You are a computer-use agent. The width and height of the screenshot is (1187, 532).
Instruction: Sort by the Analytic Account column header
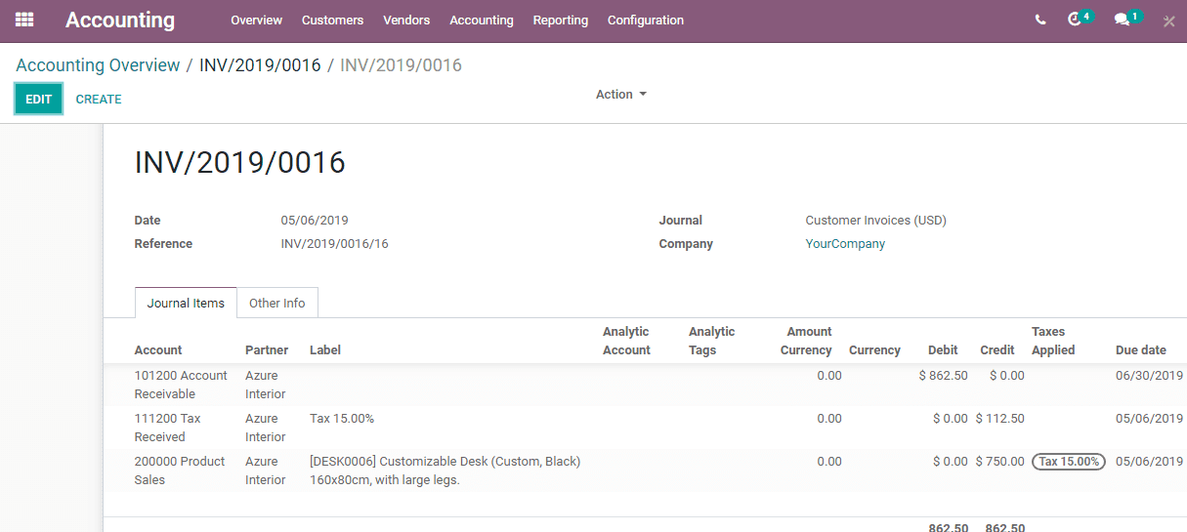(x=626, y=341)
